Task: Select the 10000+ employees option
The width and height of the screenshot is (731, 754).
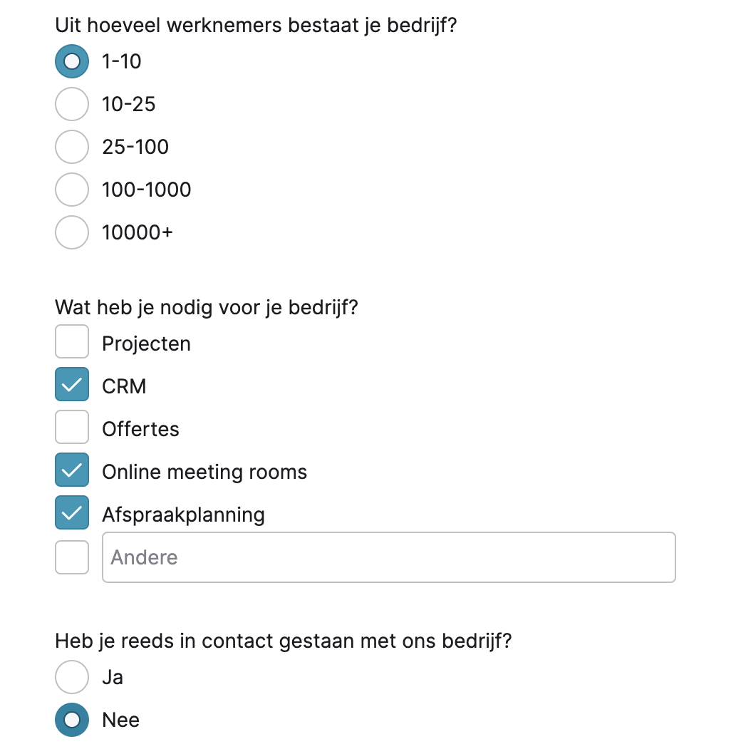Action: pyautogui.click(x=72, y=233)
